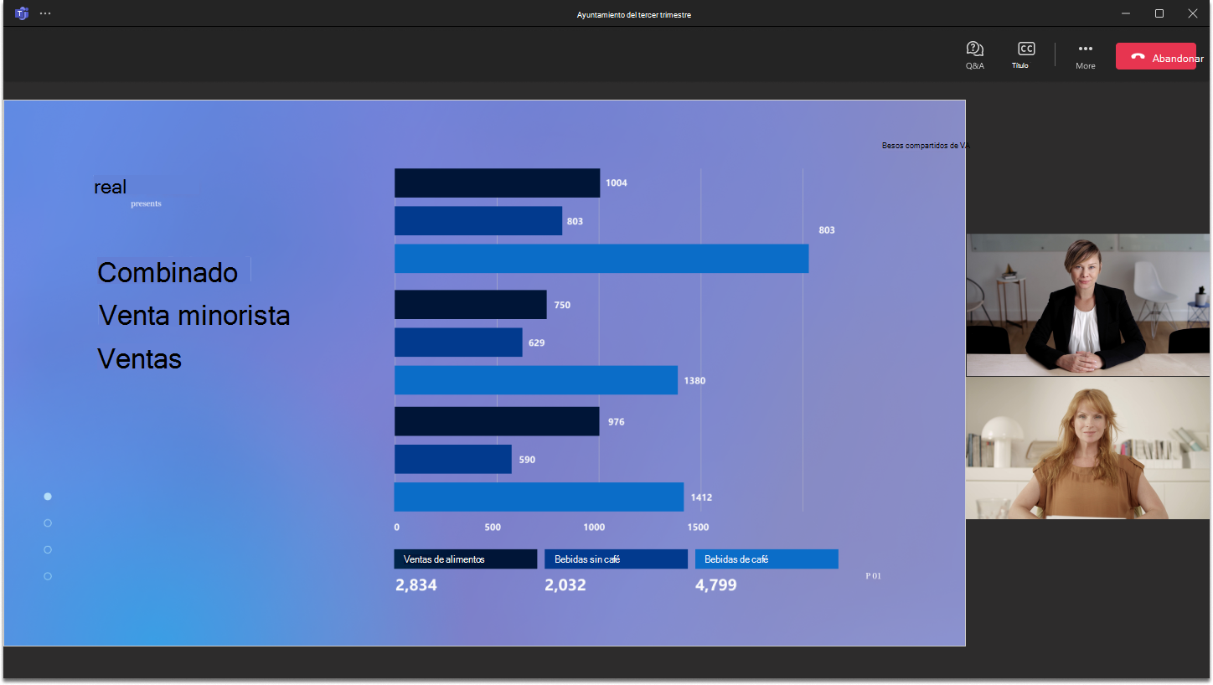Image resolution: width=1213 pixels, height=685 pixels.
Task: Click the Bebidas de café legend swatch
Action: (x=767, y=559)
